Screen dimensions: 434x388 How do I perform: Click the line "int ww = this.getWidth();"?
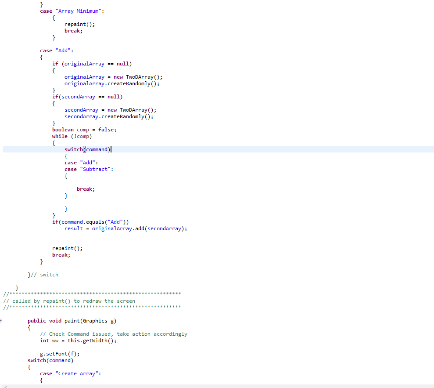point(78,341)
